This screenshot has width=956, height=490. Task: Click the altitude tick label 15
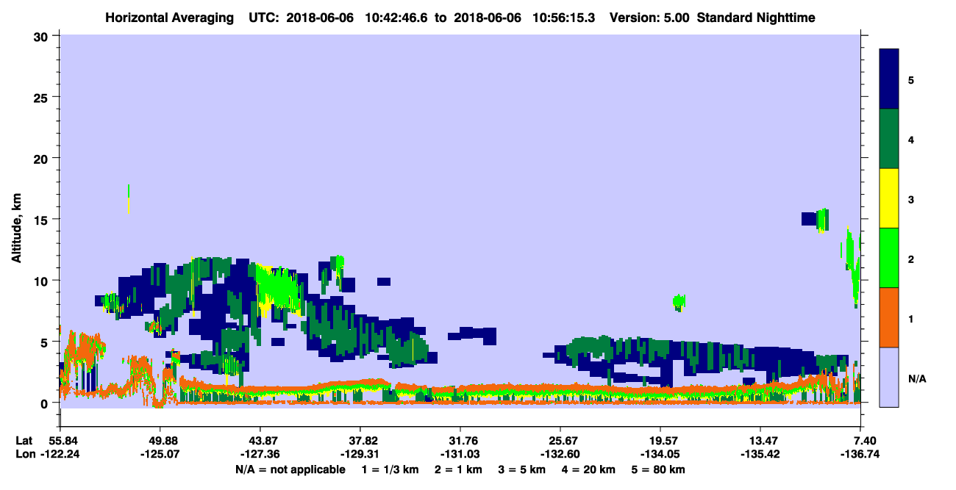(43, 219)
